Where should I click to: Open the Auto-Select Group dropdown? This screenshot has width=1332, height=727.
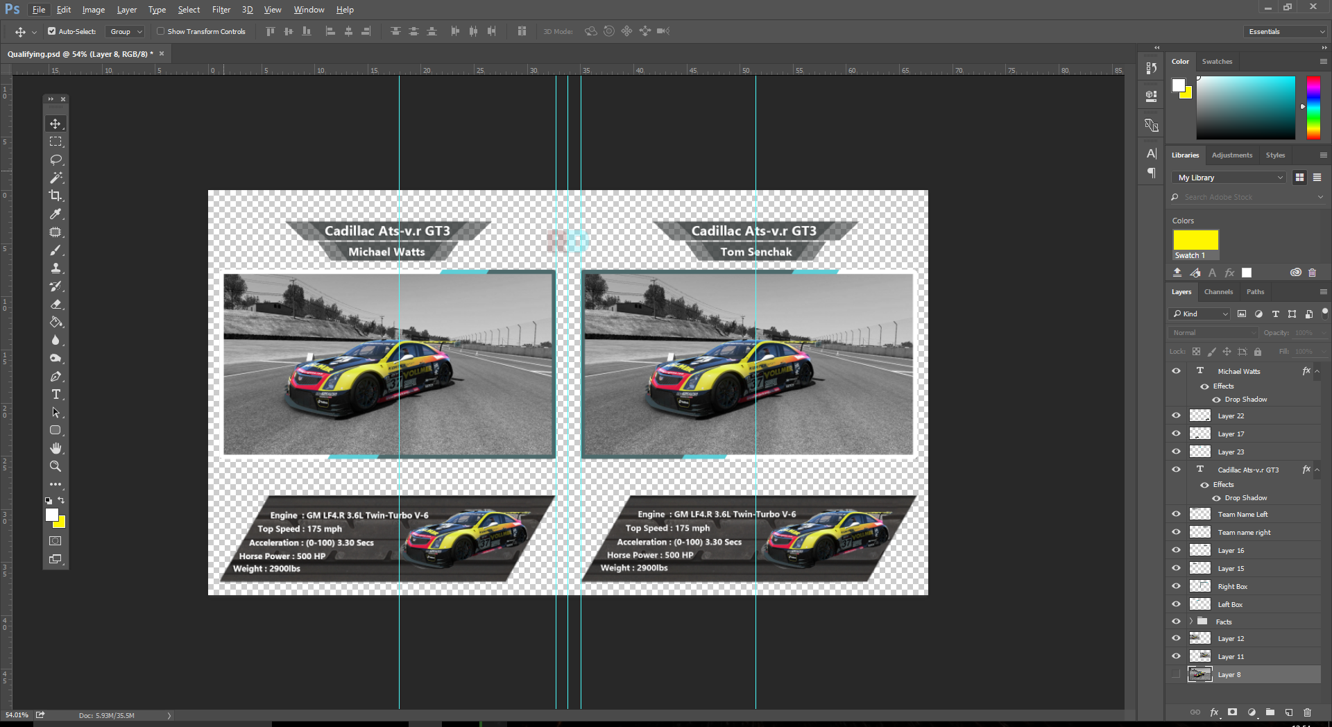pyautogui.click(x=125, y=31)
